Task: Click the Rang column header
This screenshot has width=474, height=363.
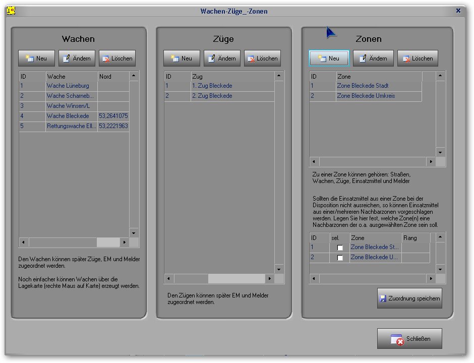Action: [416, 238]
